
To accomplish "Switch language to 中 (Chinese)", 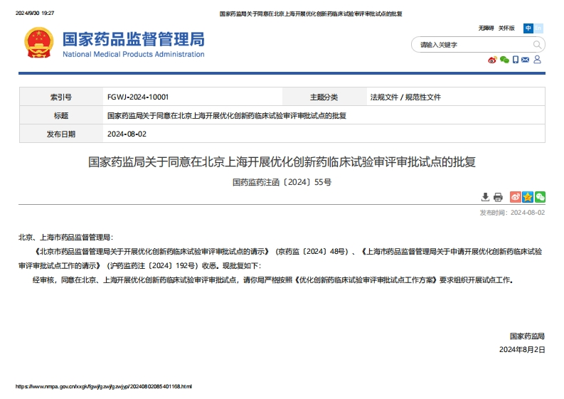I will (x=528, y=28).
